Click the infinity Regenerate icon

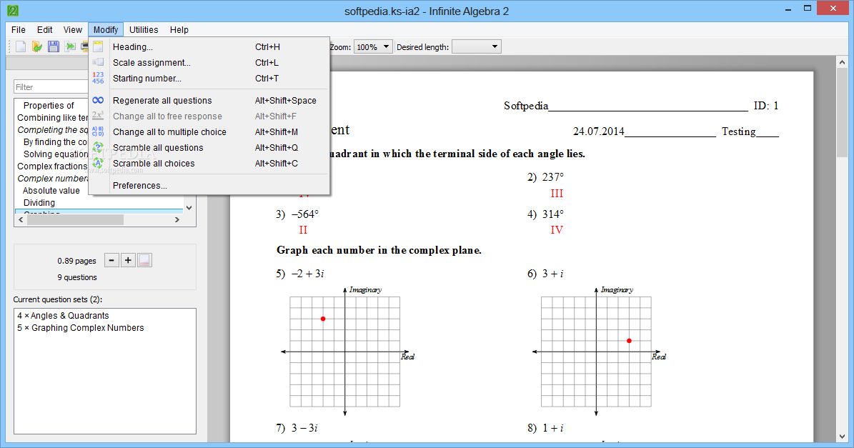point(98,100)
